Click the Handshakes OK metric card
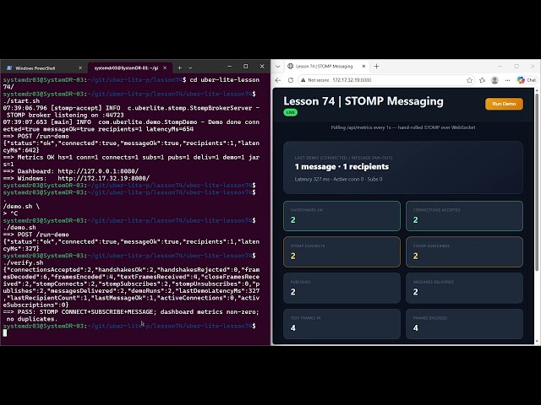Viewport: 541px width, 405px height. 342,216
